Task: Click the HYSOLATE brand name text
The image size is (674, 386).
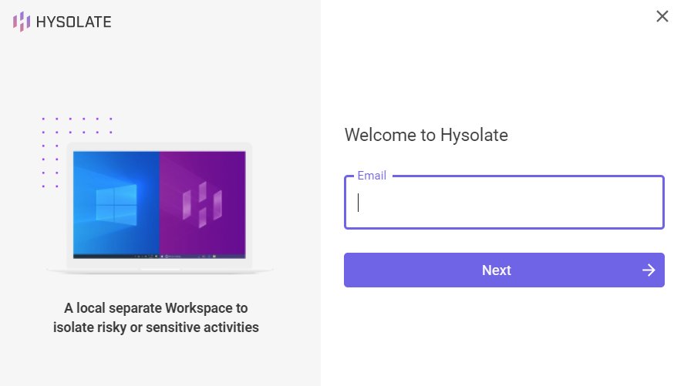Action: (x=74, y=22)
